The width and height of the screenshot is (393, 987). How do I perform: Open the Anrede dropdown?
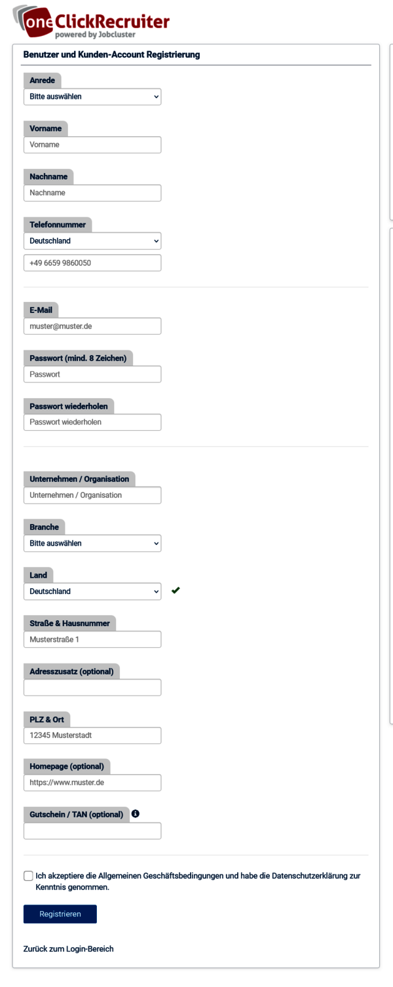(92, 96)
